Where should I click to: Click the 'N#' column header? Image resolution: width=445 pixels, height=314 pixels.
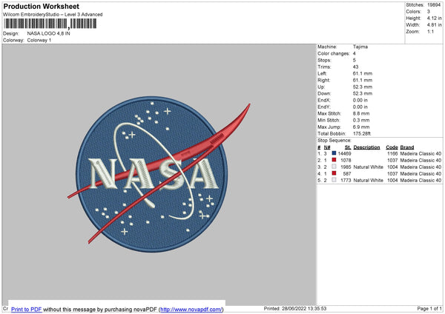[327, 147]
